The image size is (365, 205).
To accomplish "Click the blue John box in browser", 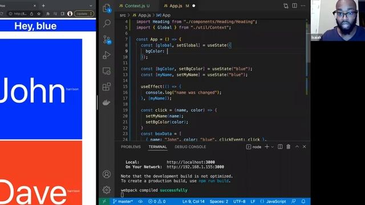I will tap(41, 89).
